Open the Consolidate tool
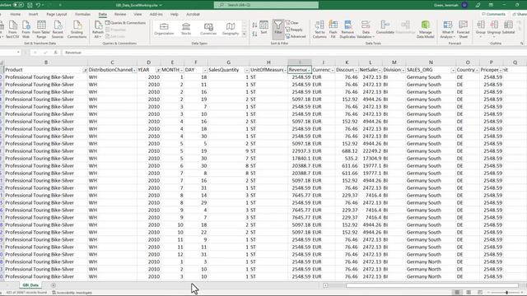Screen dimensions: 527x296 [x=385, y=27]
